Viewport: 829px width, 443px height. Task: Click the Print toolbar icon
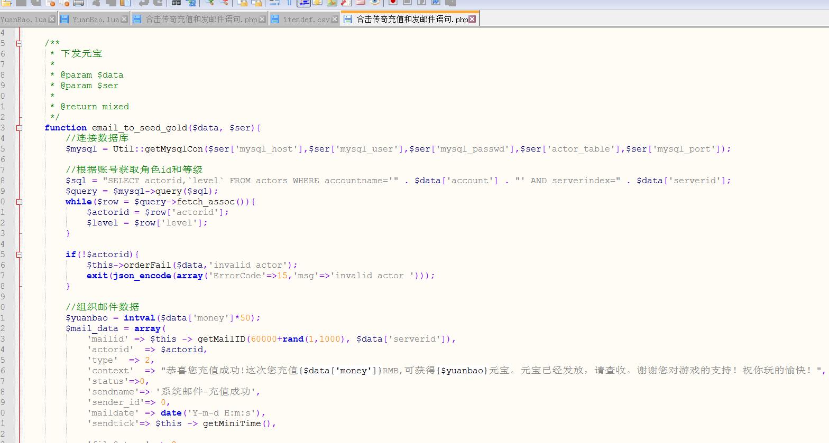(78, 3)
